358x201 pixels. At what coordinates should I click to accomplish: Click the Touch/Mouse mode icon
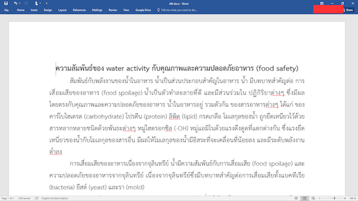[36, 3]
